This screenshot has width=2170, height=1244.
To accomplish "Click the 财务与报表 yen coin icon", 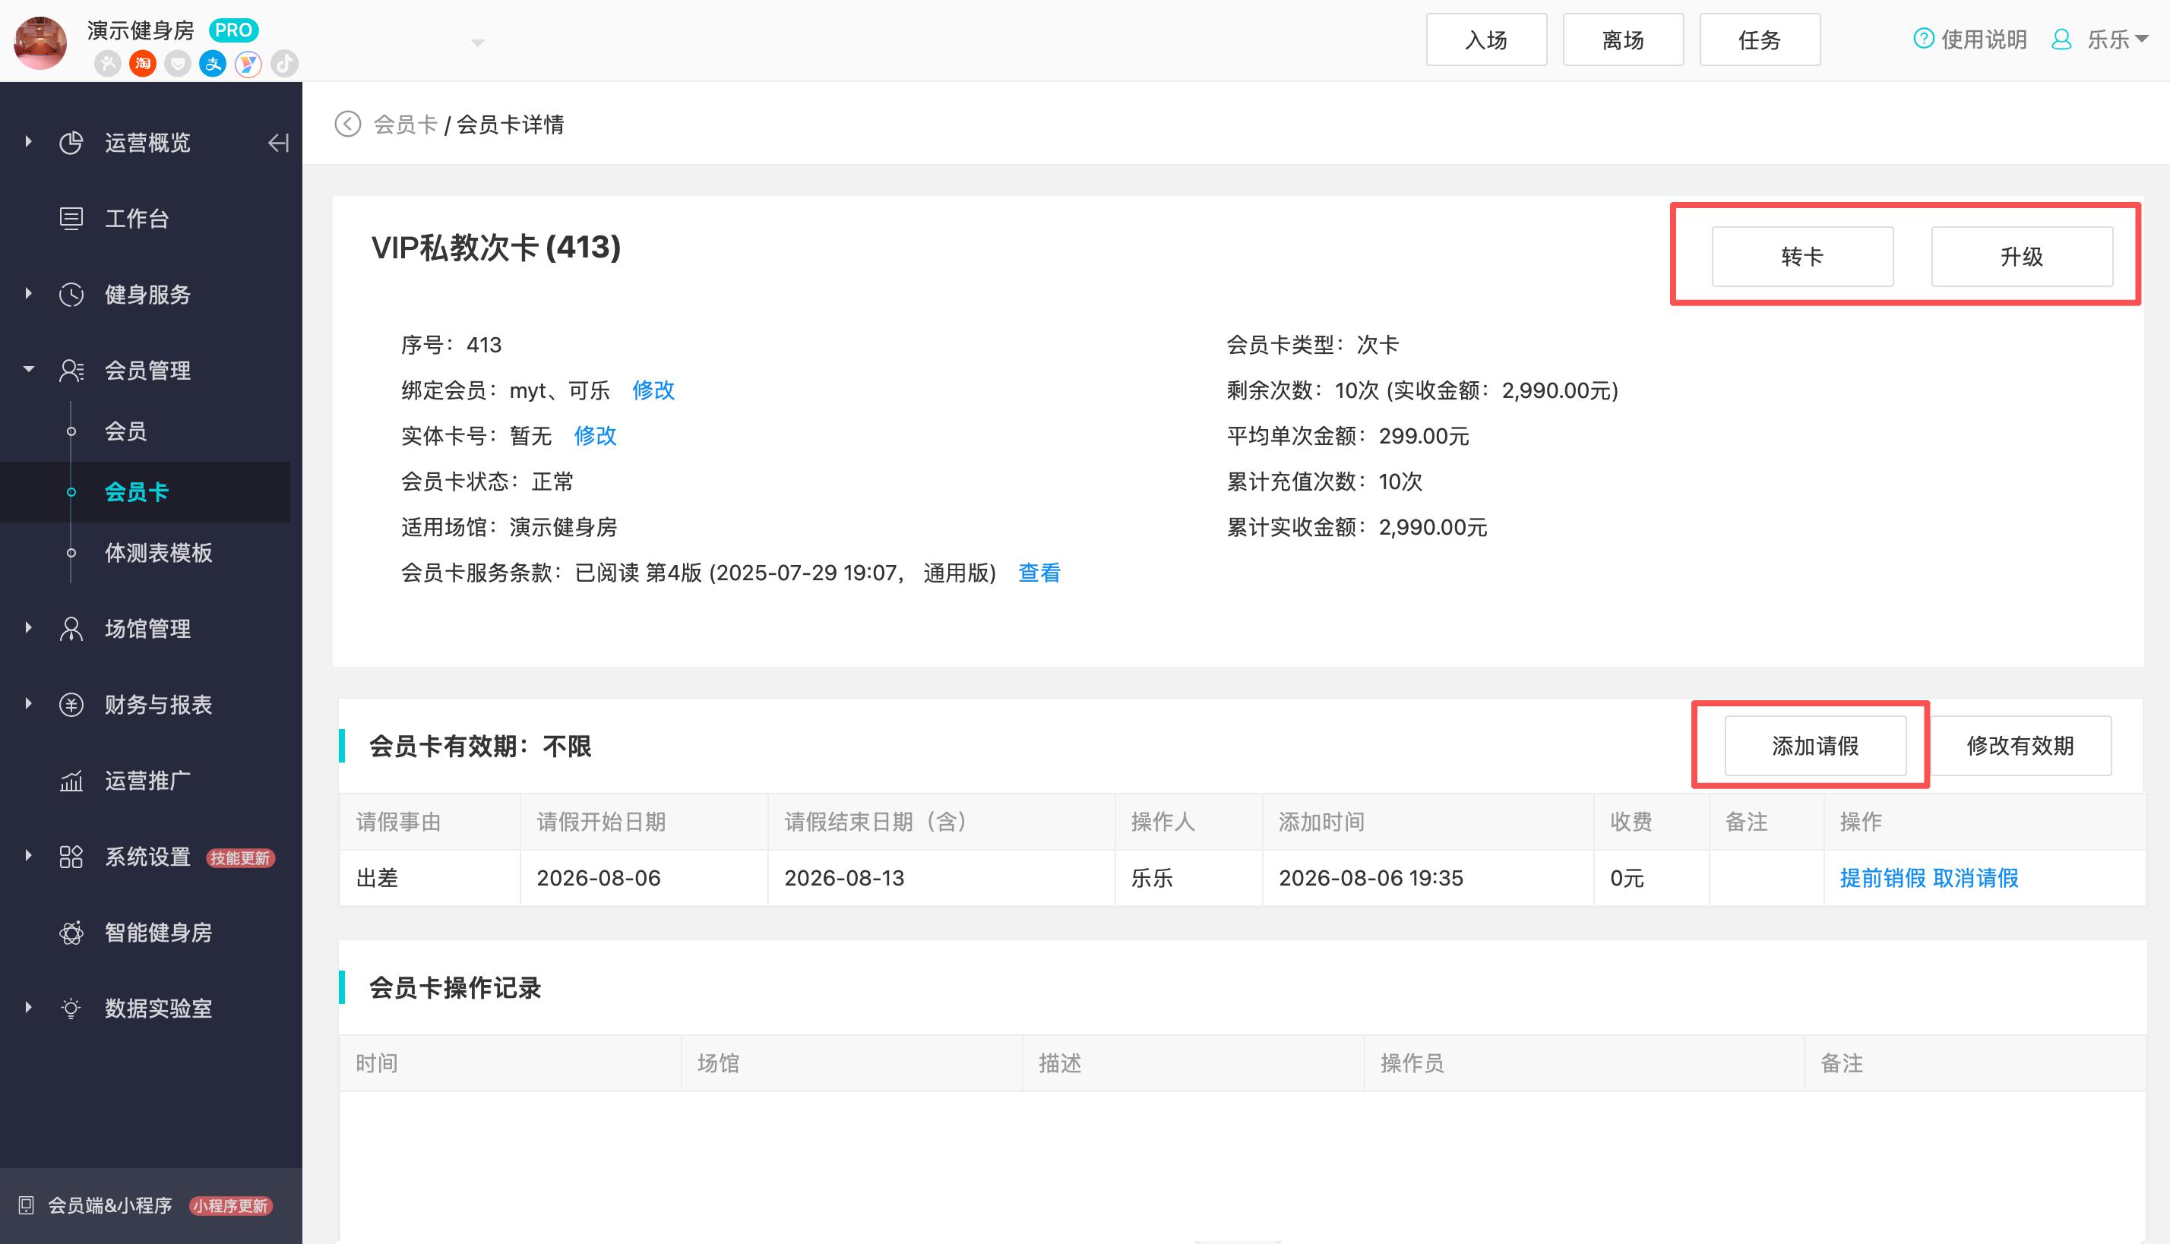I will [71, 705].
